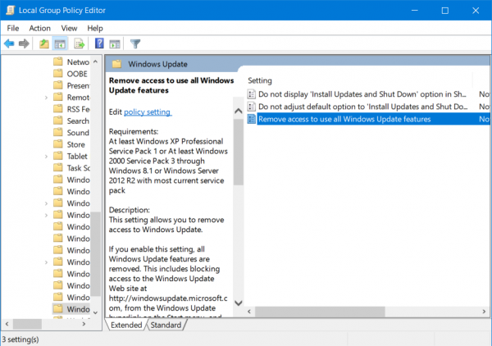Switch to the Standard tab

tap(166, 325)
